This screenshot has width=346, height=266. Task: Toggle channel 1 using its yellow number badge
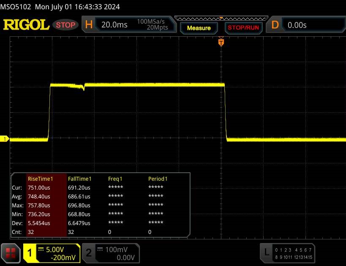(x=30, y=253)
